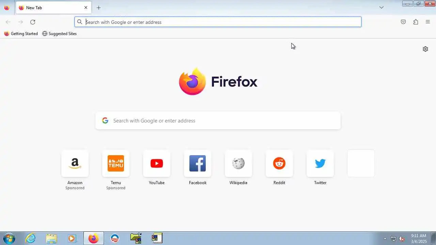
Task: Select the New Tab tab
Action: (53, 7)
